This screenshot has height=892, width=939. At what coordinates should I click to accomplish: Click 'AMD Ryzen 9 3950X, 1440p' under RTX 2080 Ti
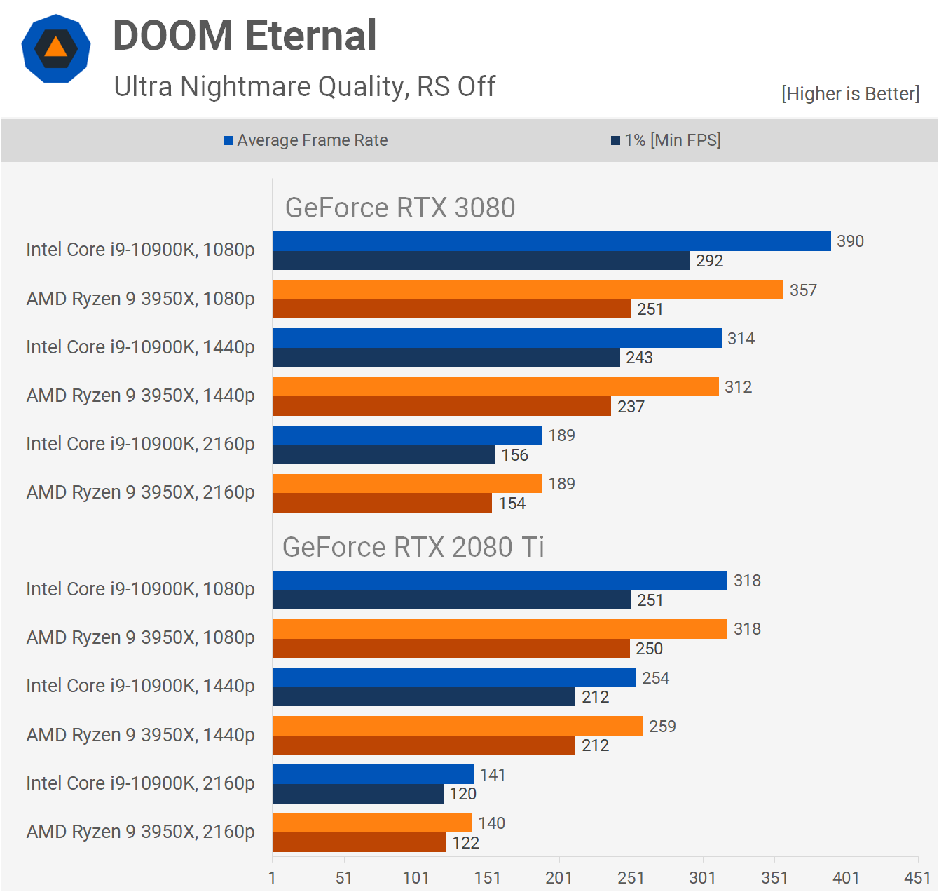140,735
